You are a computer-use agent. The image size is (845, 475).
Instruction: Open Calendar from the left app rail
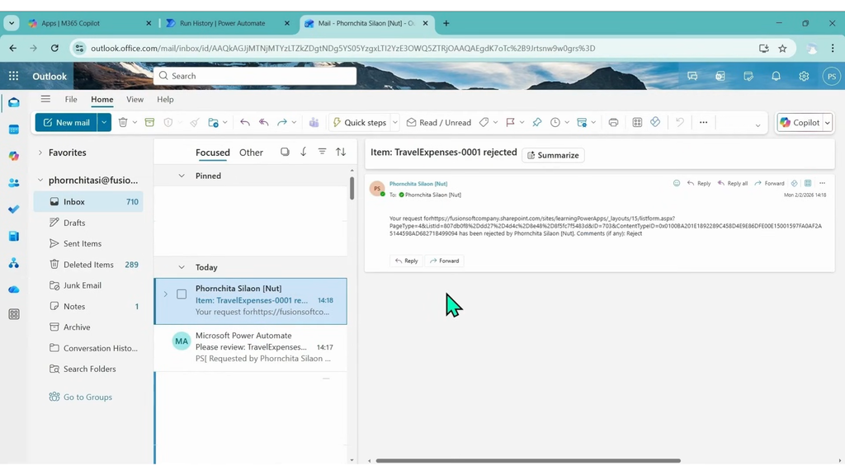(x=14, y=129)
